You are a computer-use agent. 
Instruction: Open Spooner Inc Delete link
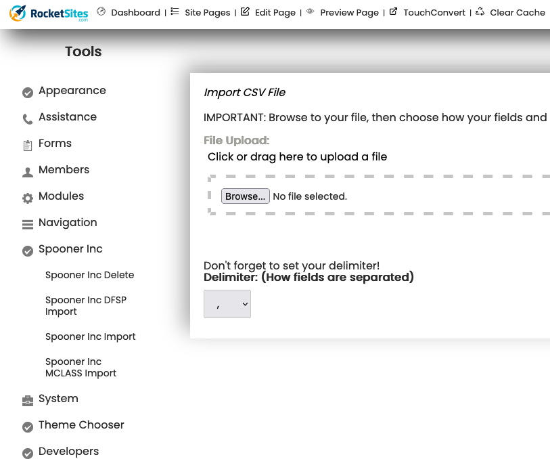click(89, 275)
